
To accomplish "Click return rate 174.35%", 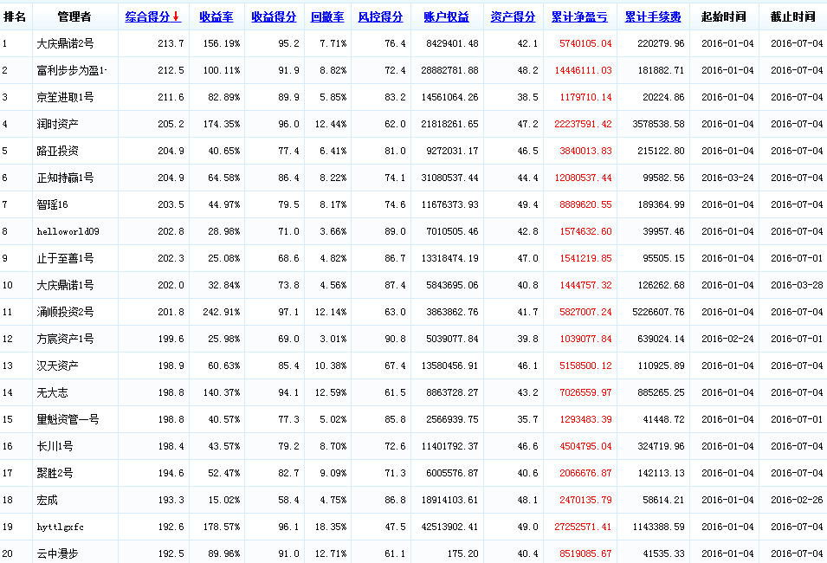I will tap(221, 124).
